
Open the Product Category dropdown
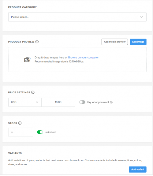click(x=77, y=17)
